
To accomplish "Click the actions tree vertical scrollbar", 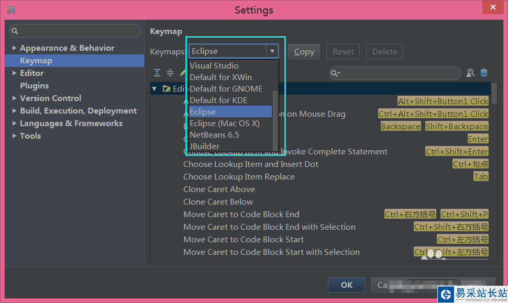I will click(x=494, y=93).
